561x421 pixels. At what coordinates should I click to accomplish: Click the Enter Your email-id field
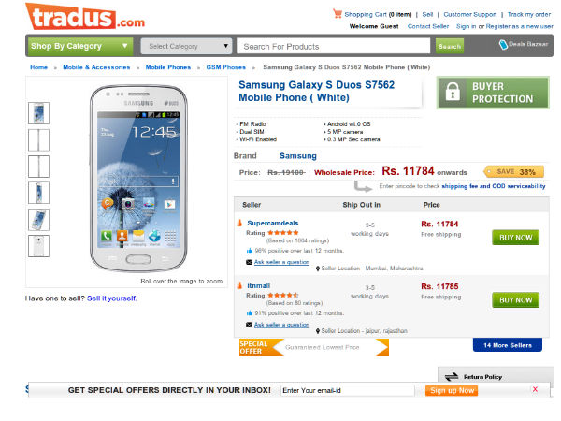(347, 390)
